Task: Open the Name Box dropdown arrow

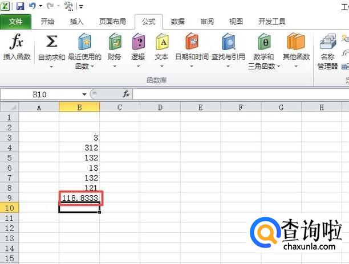Action: click(84, 94)
